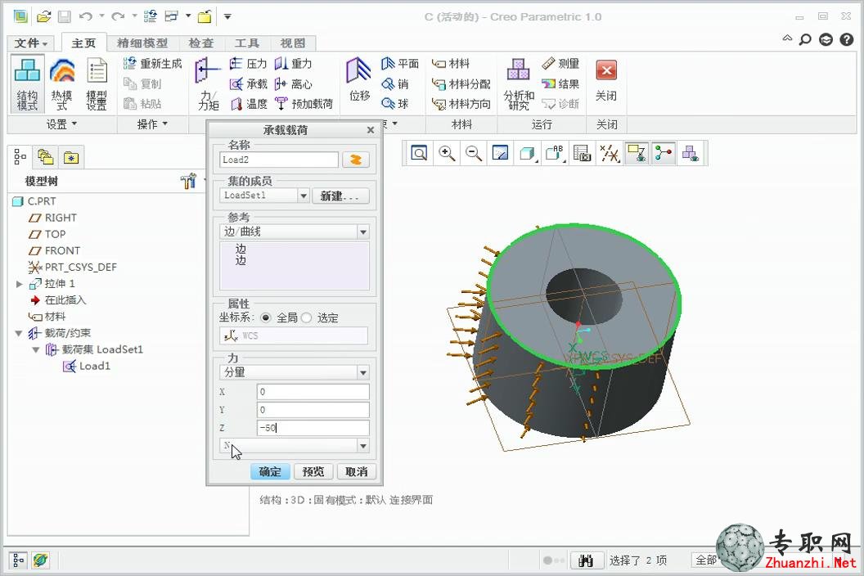Viewport: 864px width, 576px height.
Task: Expand the 操作 group dropdown
Action: pos(152,124)
